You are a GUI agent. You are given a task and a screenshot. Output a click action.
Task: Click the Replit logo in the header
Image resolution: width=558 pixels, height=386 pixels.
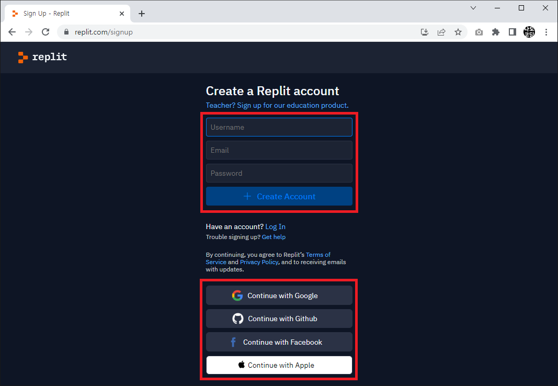pyautogui.click(x=42, y=57)
